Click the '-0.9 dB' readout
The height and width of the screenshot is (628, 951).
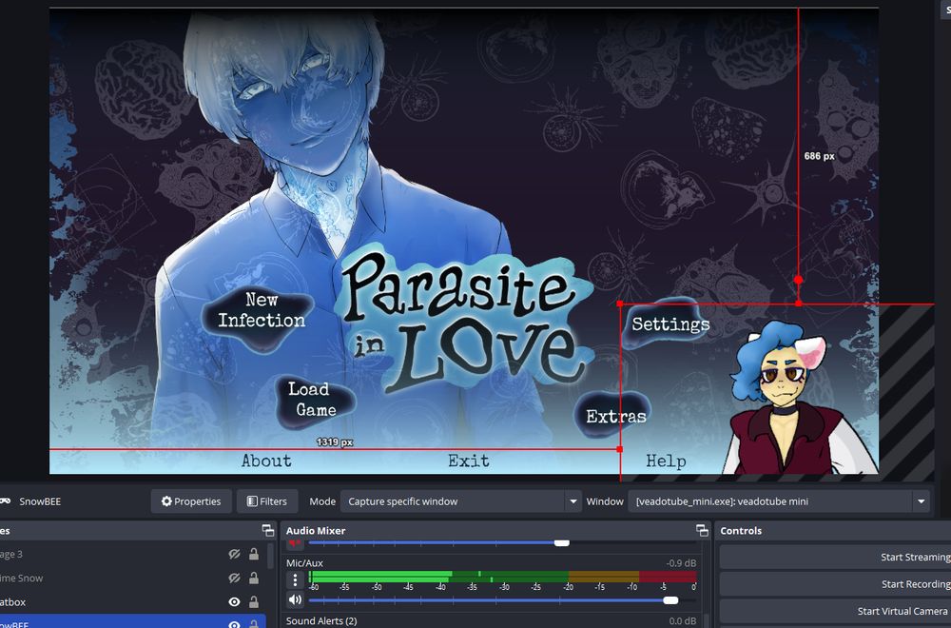coord(681,562)
